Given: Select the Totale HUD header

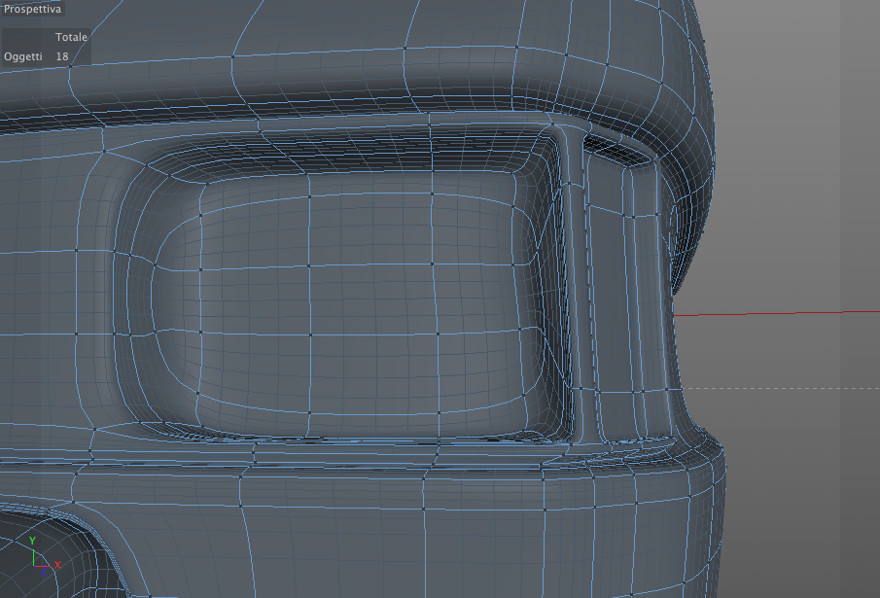Looking at the screenshot, I should [71, 37].
